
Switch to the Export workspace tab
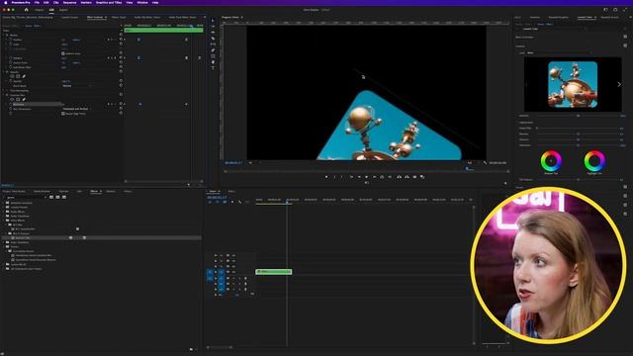[63, 10]
